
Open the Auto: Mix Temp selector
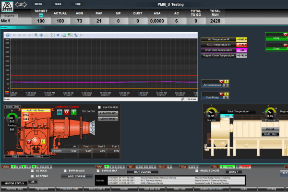coord(36,110)
